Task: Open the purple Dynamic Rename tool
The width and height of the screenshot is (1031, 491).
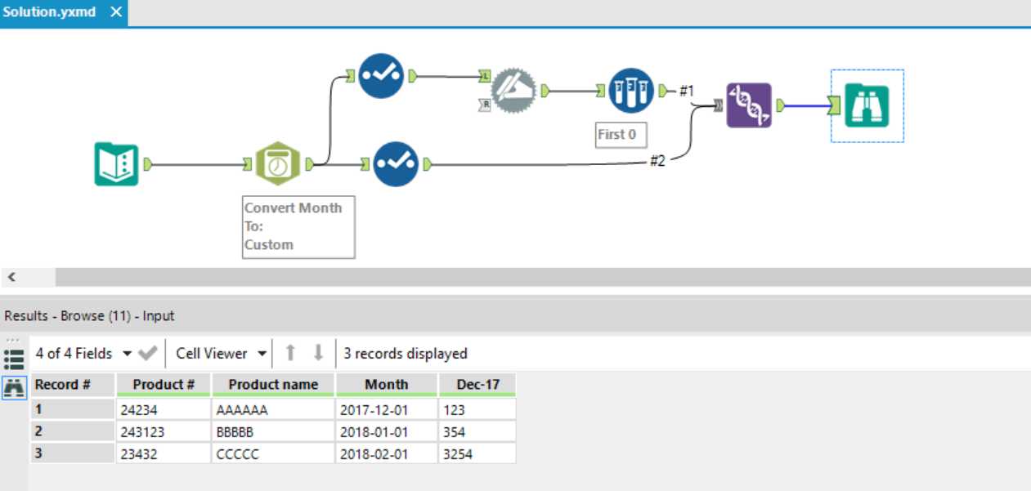Action: tap(748, 105)
